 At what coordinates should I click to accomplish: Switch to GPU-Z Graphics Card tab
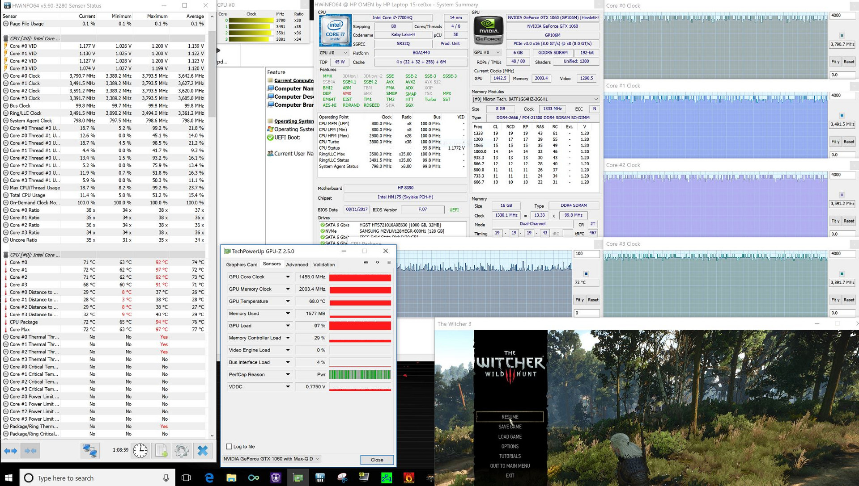tap(242, 264)
